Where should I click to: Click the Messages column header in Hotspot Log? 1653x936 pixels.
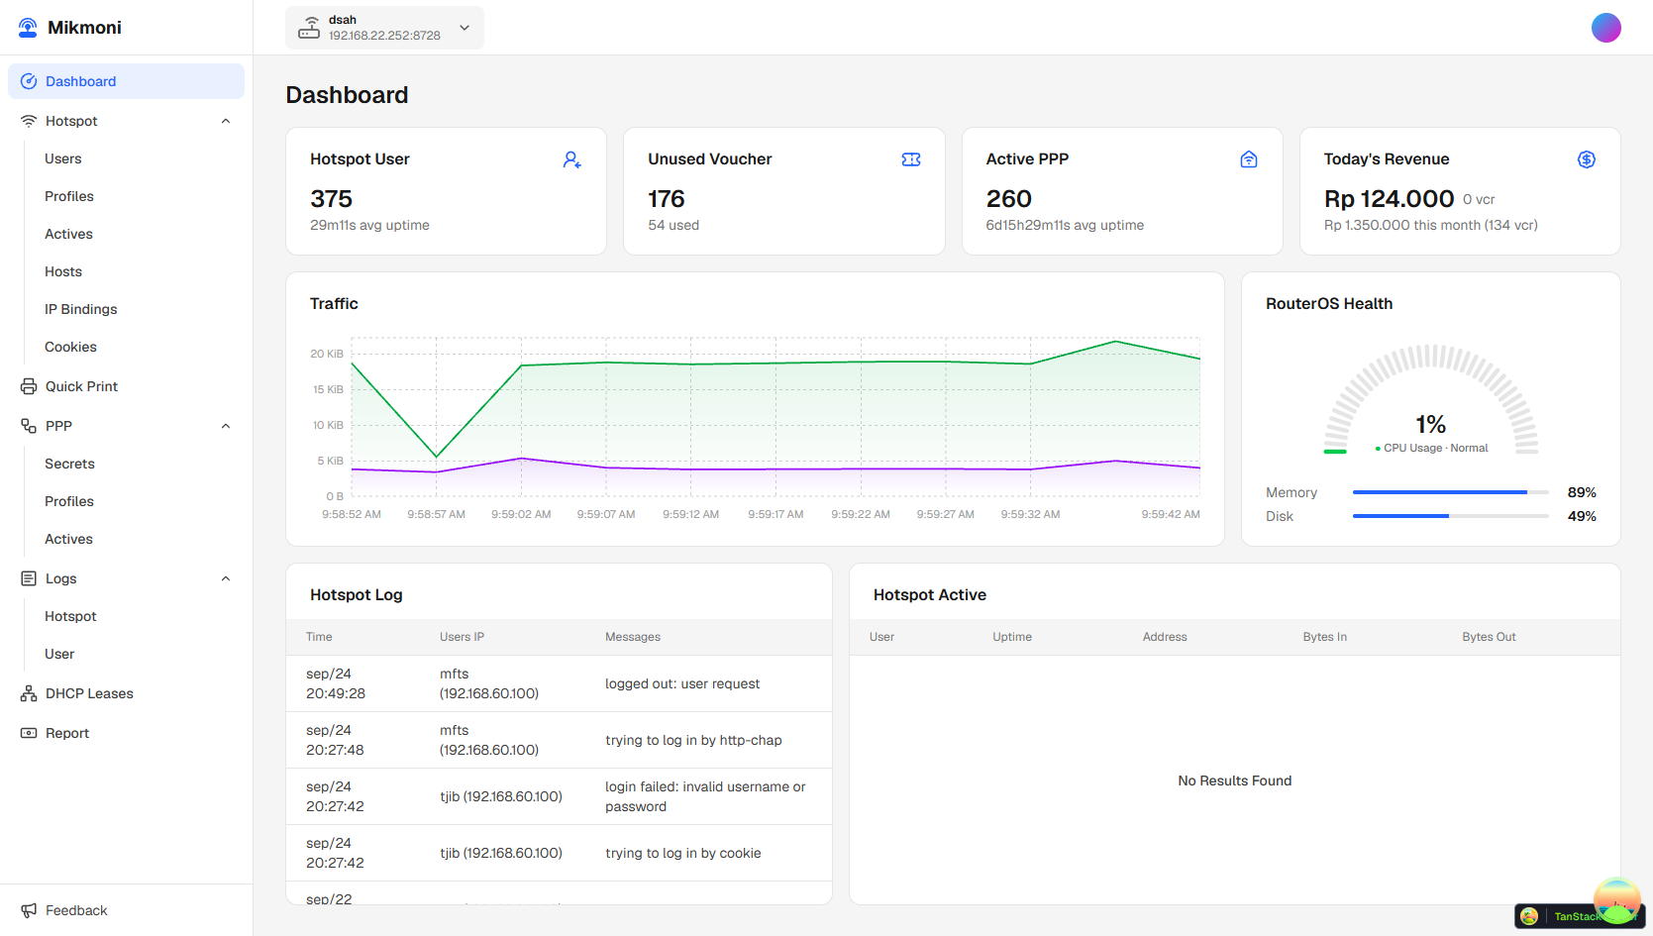(x=633, y=637)
